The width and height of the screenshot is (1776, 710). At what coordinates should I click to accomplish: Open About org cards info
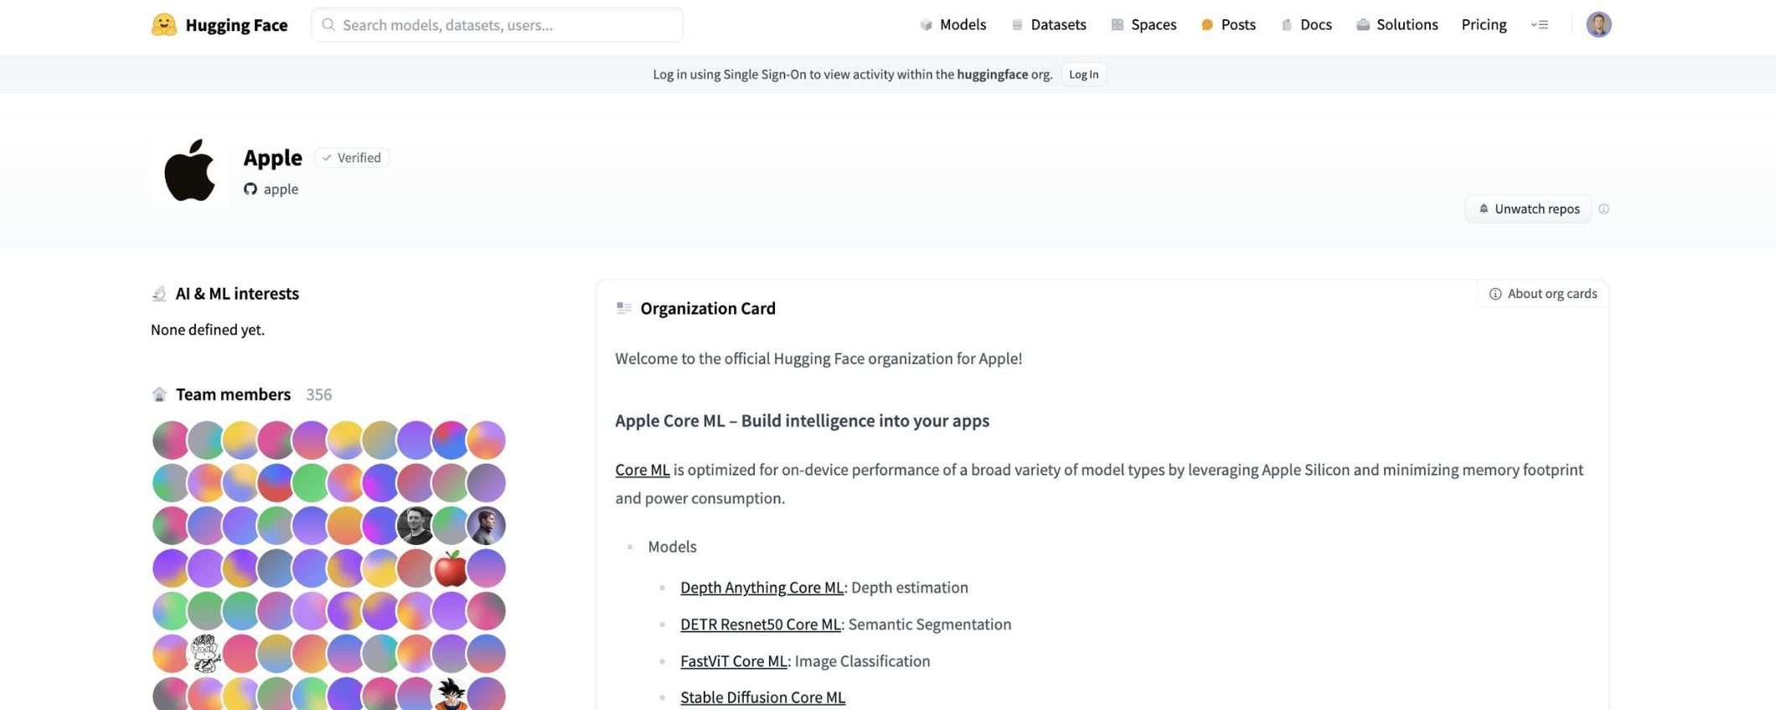click(1542, 294)
